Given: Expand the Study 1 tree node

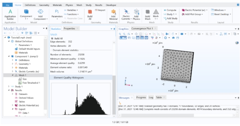Looking at the screenshot, I should 9,86.
